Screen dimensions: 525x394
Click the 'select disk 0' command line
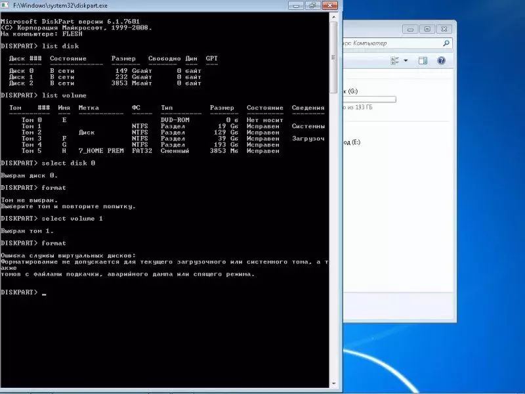(x=48, y=163)
